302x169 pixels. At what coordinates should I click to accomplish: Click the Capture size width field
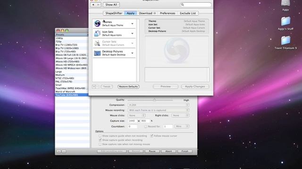[132, 121]
